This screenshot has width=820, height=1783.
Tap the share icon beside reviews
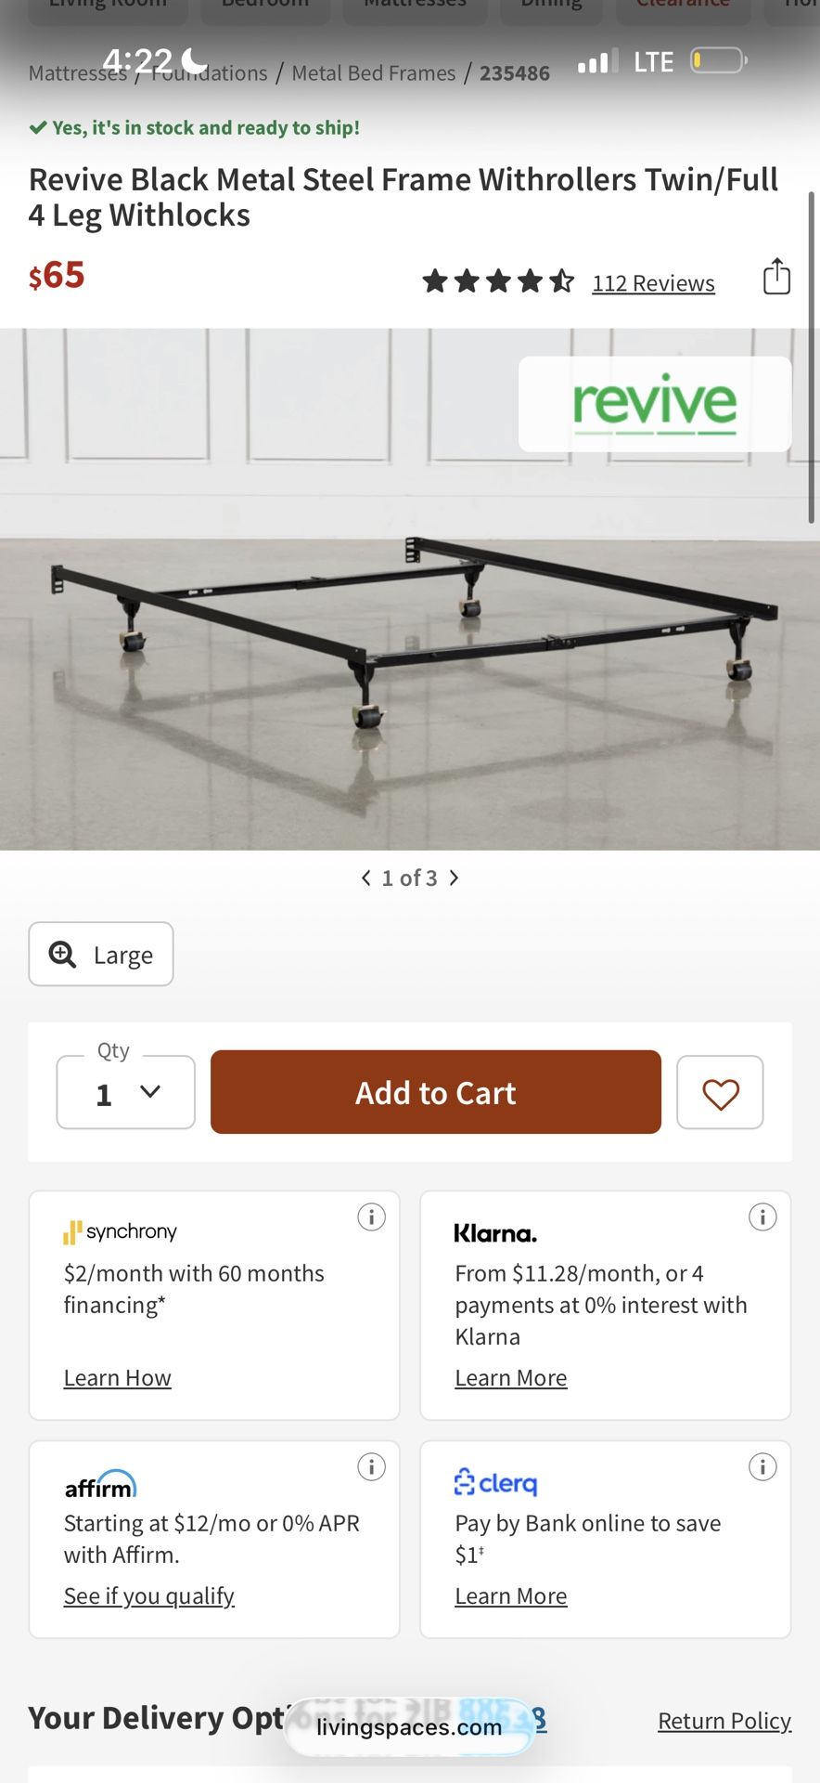(776, 277)
